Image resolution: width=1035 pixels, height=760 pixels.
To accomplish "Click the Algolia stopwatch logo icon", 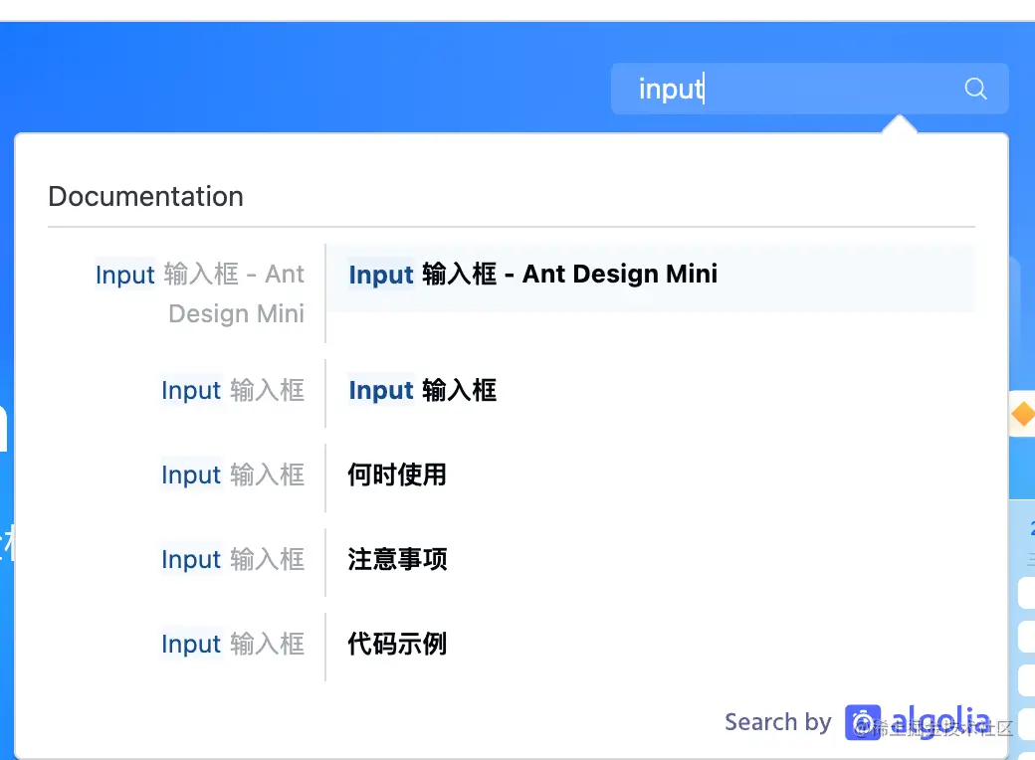I will (x=863, y=722).
